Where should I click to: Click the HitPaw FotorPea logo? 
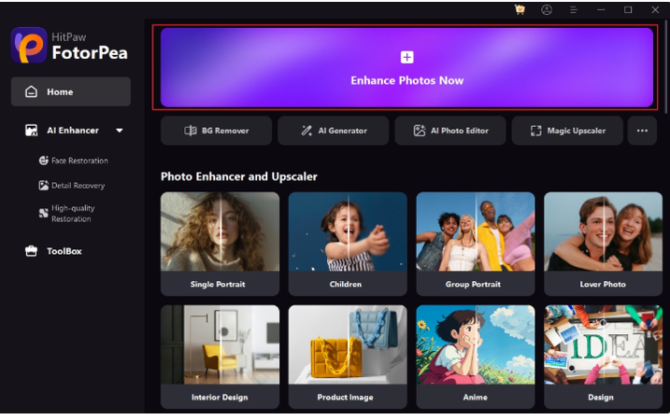pos(29,45)
